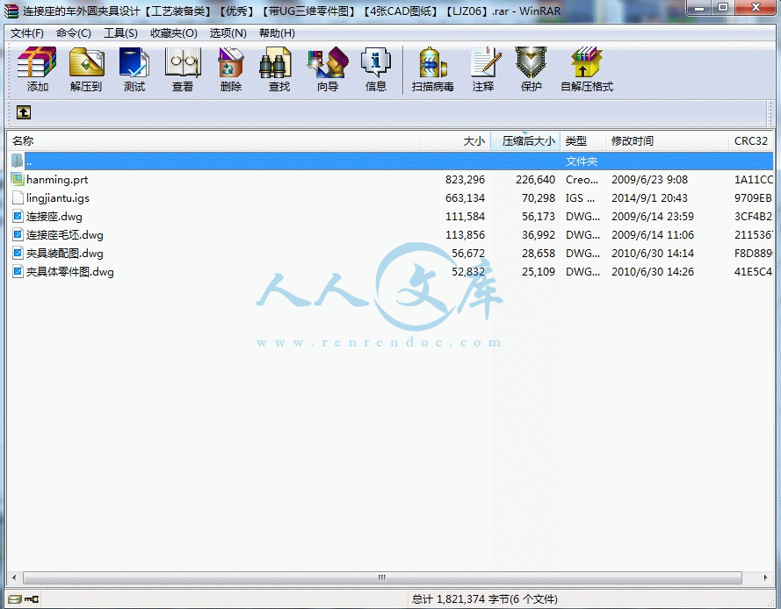Screen dimensions: 781x609
Task: Click the horizontal scrollbar thumb
Action: [x=382, y=577]
